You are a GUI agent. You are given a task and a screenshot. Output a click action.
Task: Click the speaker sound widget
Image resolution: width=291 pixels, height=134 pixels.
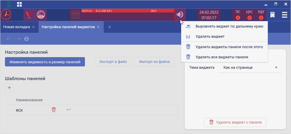(180, 15)
